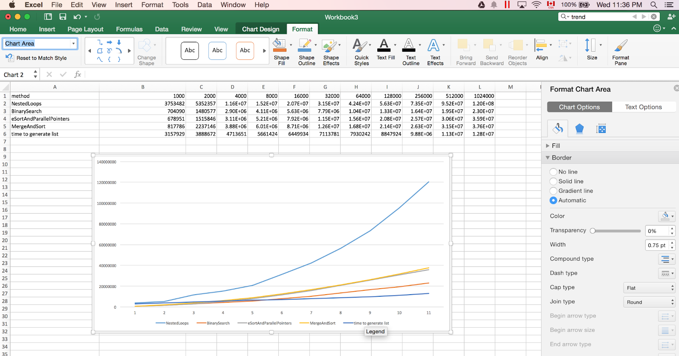Image resolution: width=679 pixels, height=356 pixels.
Task: Open the Dash type dropdown
Action: click(x=667, y=273)
